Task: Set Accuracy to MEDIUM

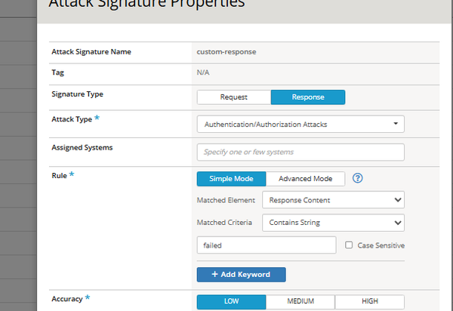Action: point(300,301)
